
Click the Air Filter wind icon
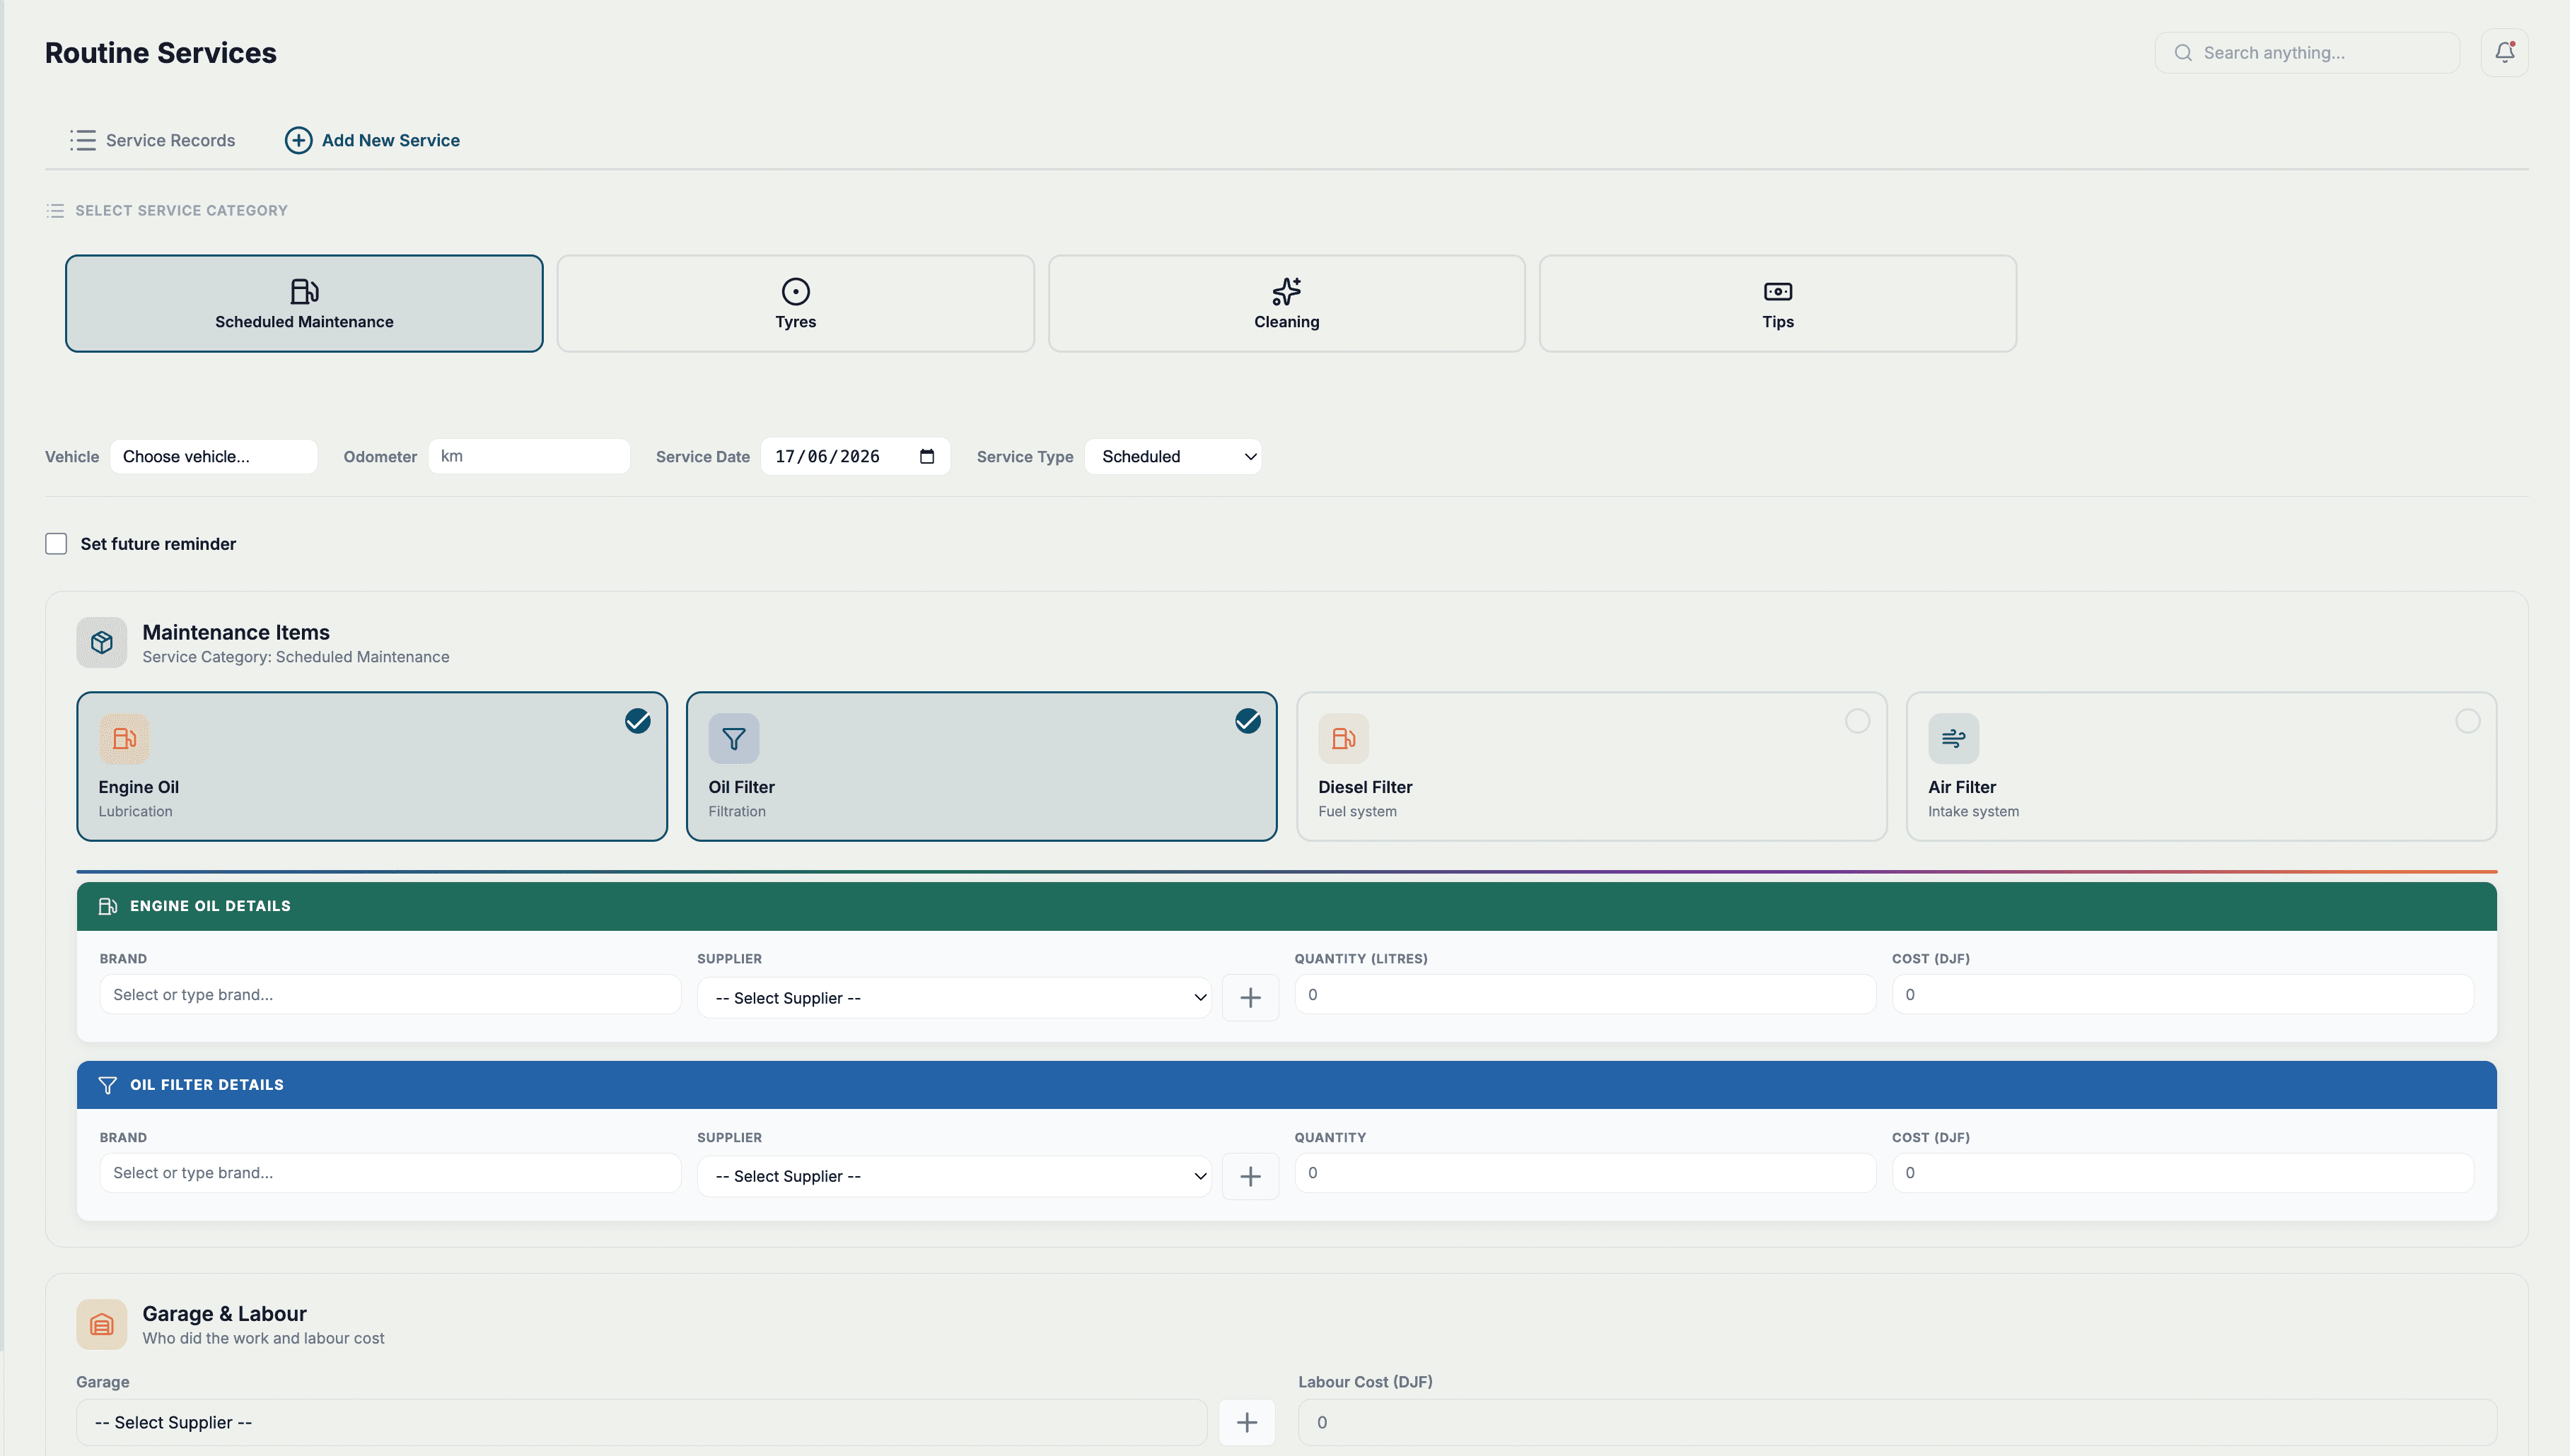pyautogui.click(x=1953, y=739)
